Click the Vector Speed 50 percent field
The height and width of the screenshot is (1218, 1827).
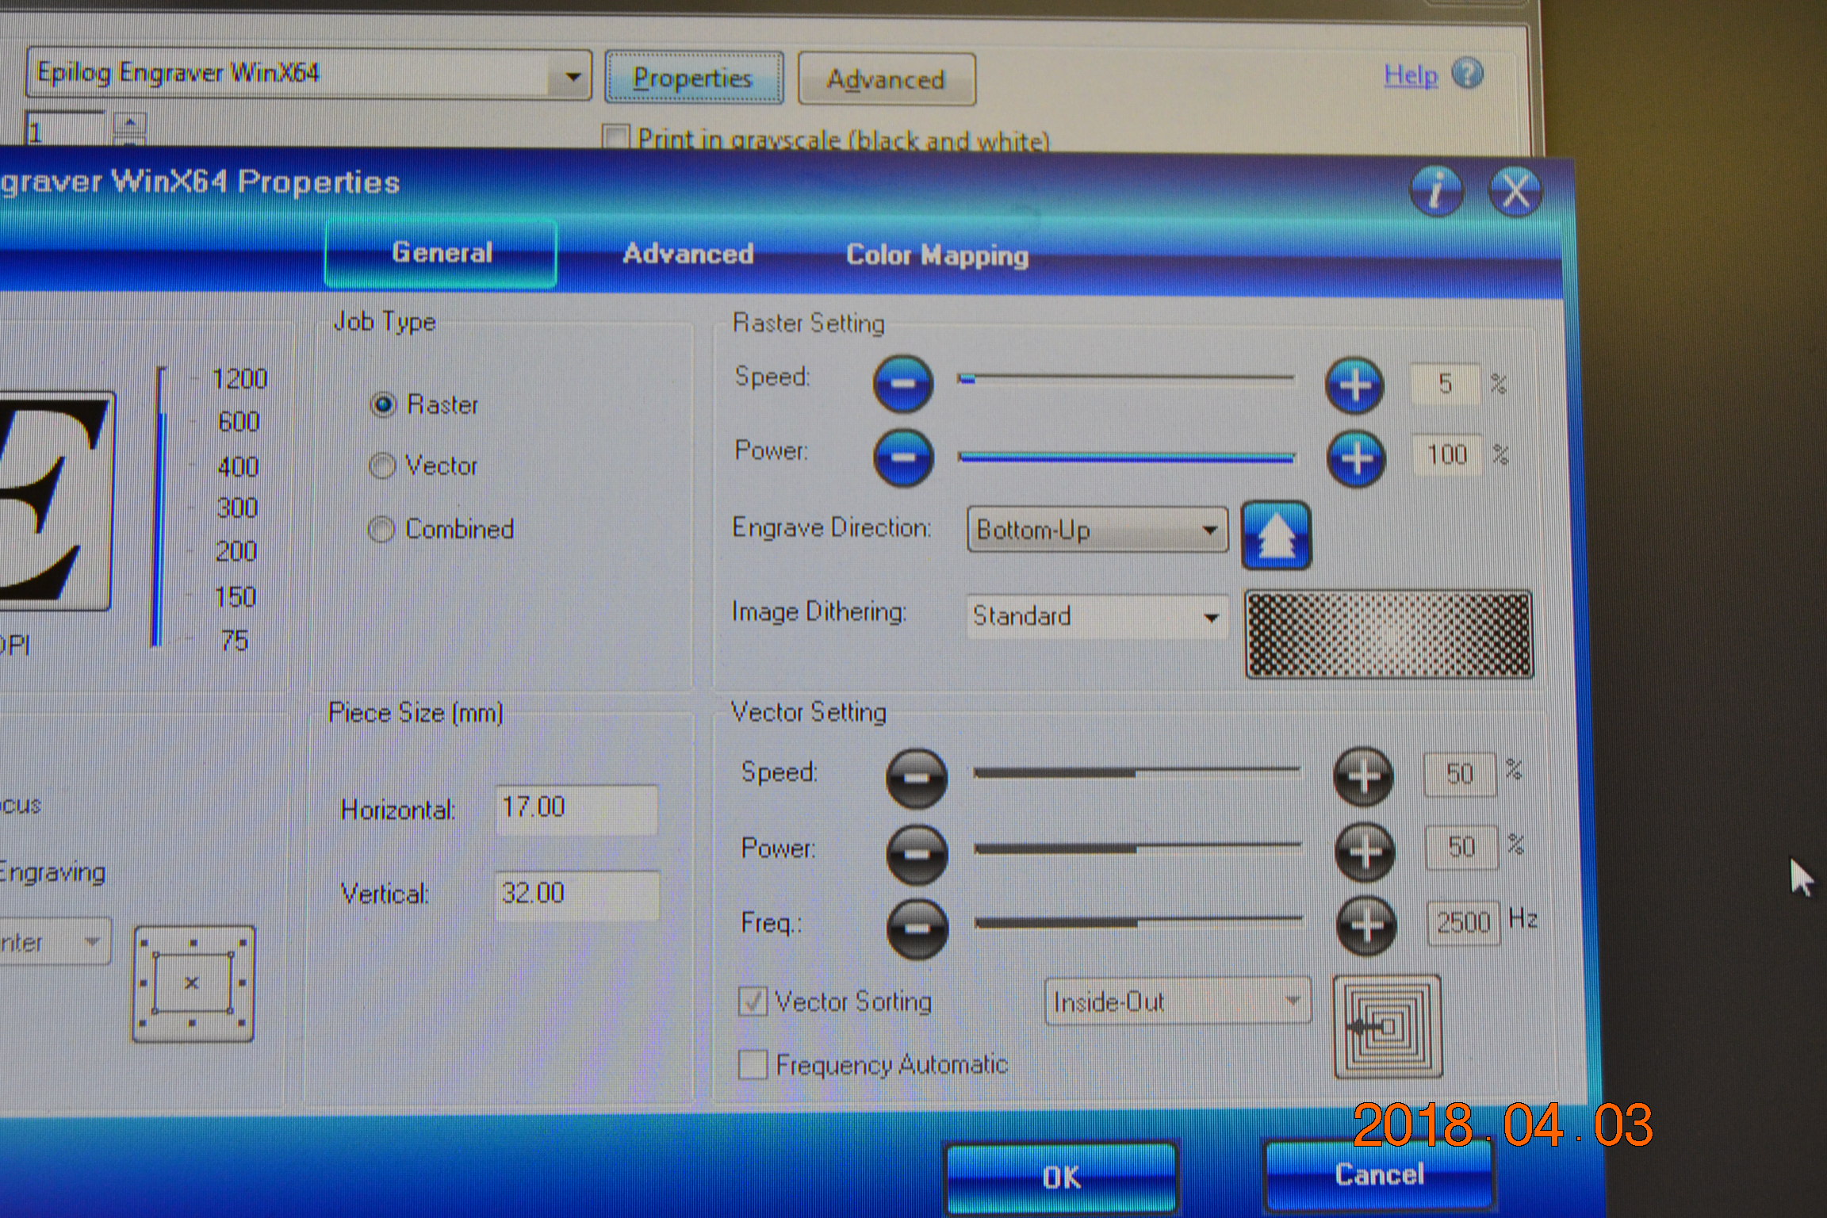(1460, 774)
